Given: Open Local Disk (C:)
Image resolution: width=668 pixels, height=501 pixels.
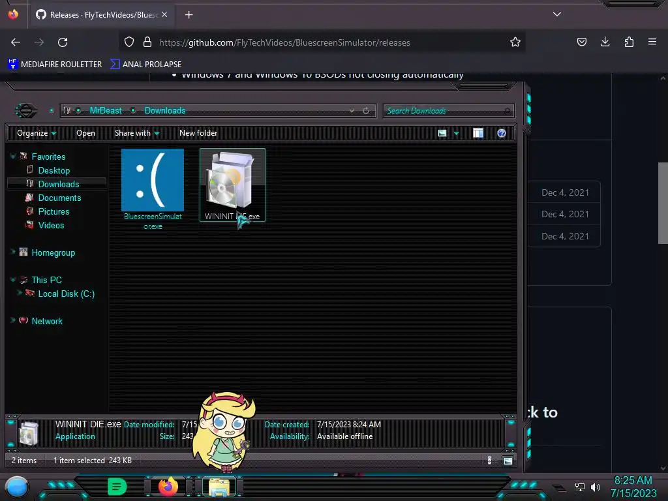Looking at the screenshot, I should tap(66, 294).
